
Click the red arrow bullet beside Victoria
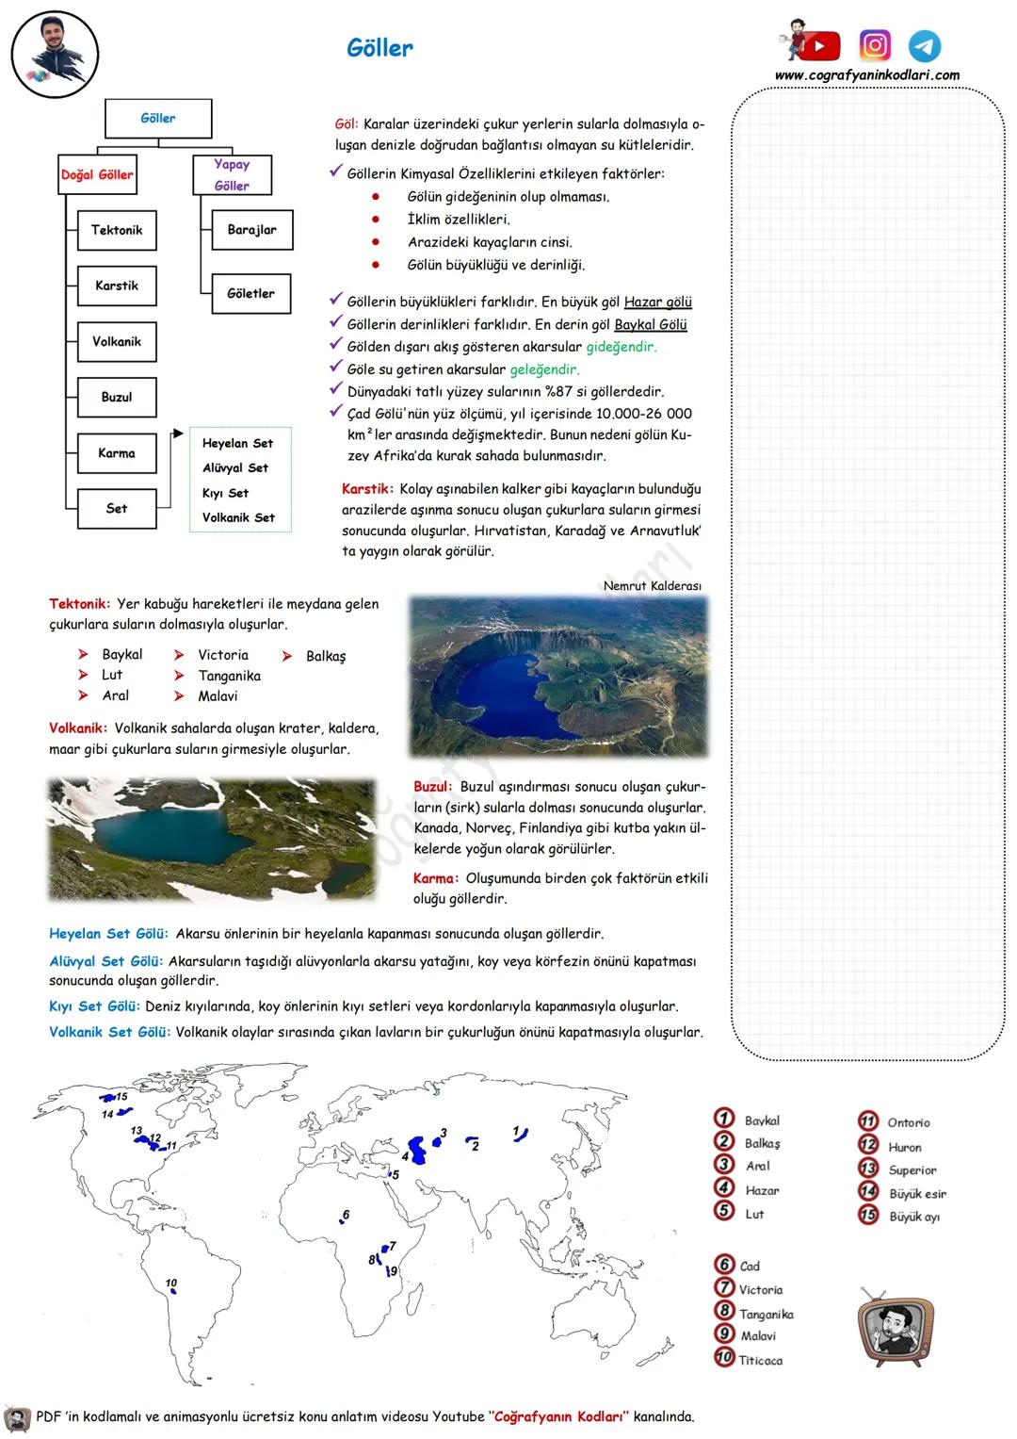179,655
